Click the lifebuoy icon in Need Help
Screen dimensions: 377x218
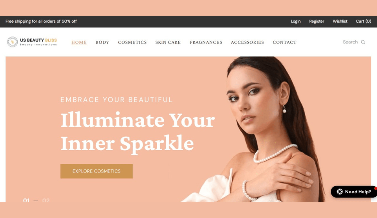[x=339, y=192]
